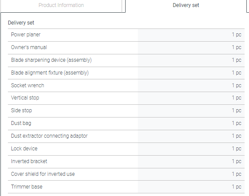Select the Trimmer base row

(x=126, y=187)
